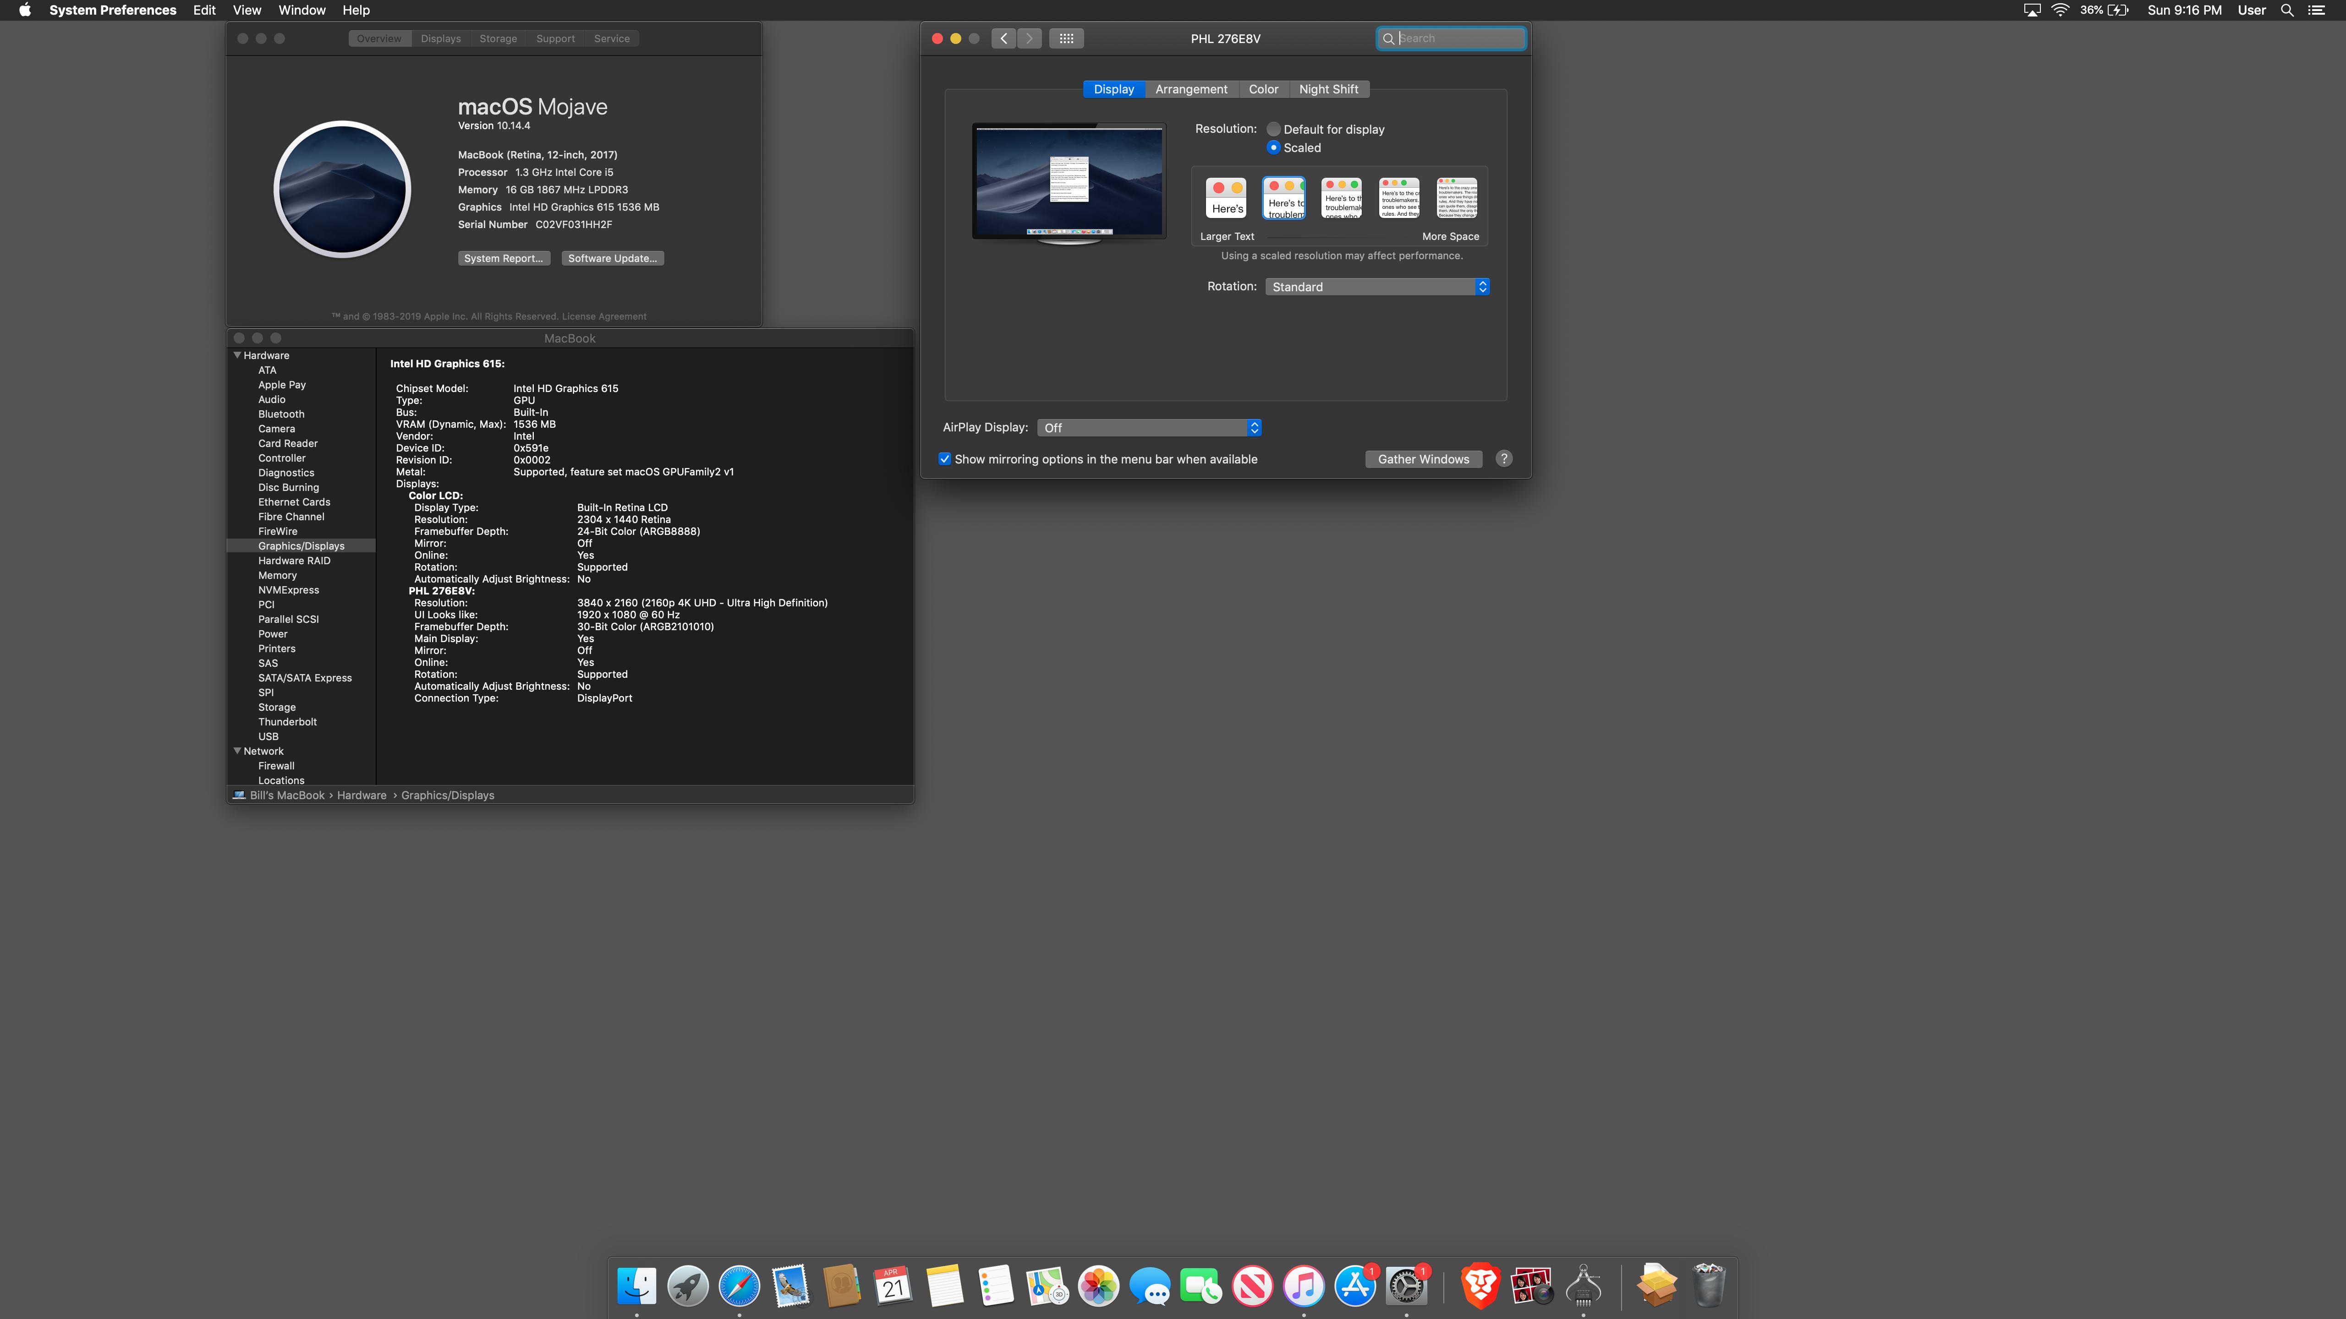The width and height of the screenshot is (2346, 1319).
Task: Open the Rotation Standard dropdown
Action: [1376, 287]
